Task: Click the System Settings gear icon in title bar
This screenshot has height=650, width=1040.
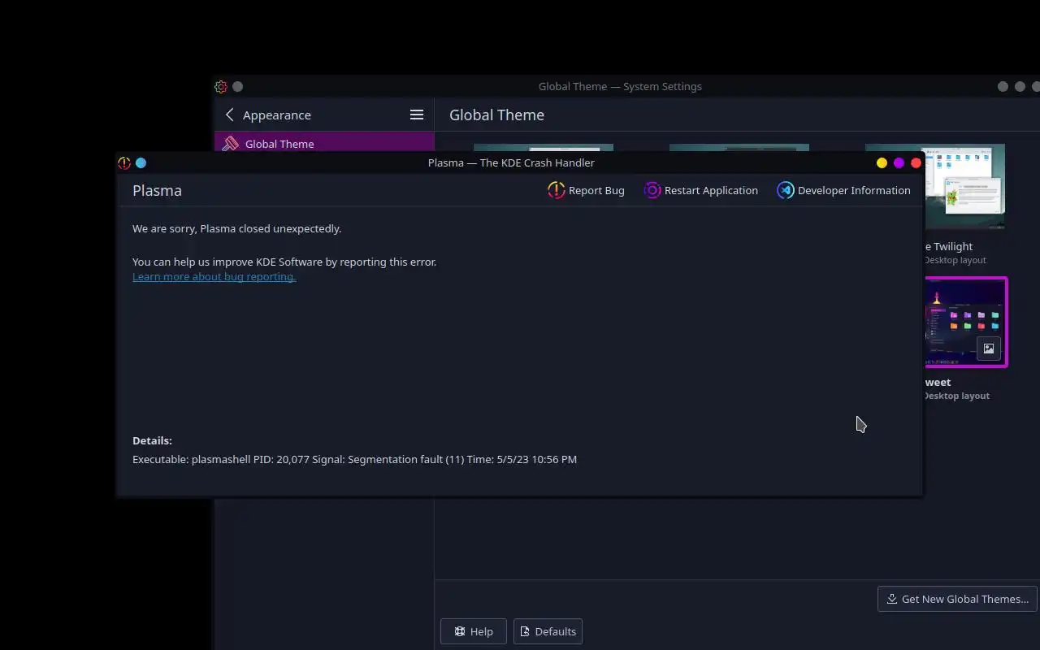Action: point(221,86)
